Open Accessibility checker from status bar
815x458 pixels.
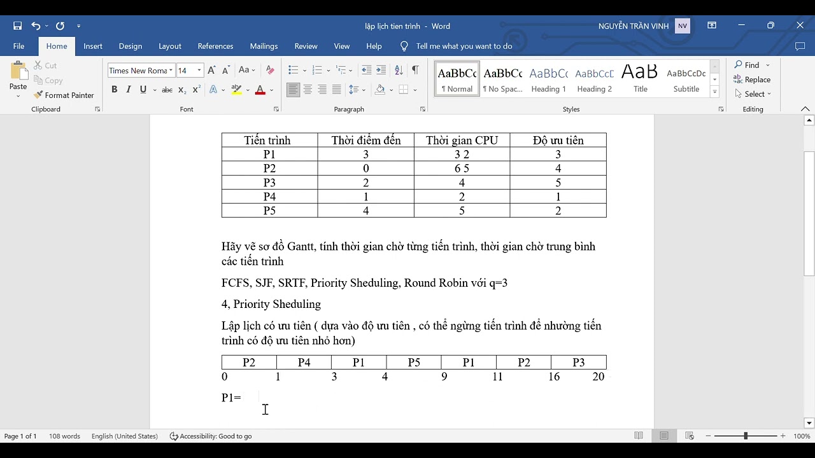[x=211, y=436]
